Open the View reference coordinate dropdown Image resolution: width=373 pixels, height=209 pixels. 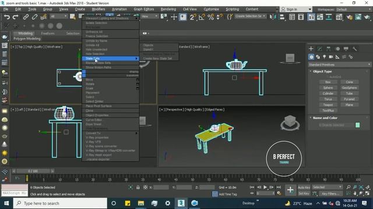149,16
